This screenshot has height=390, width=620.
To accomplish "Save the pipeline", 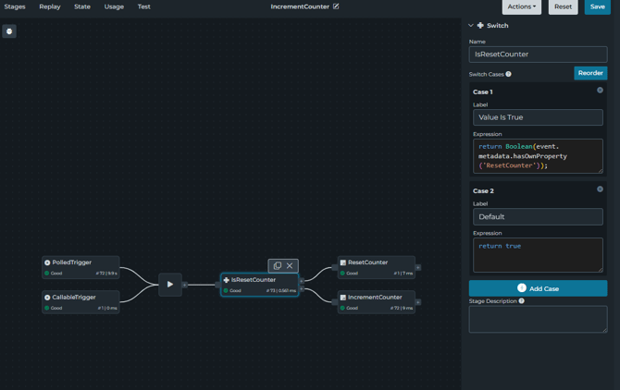I will coord(598,6).
